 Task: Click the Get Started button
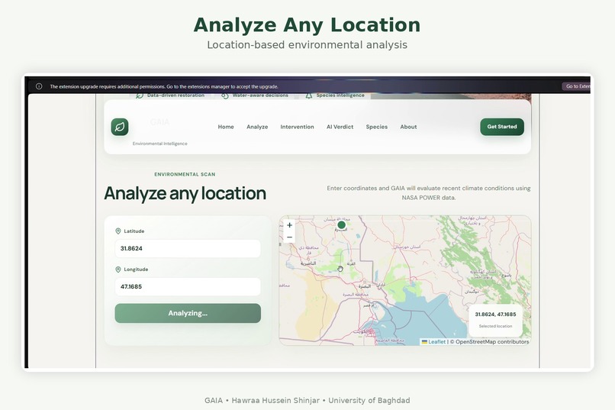coord(502,127)
